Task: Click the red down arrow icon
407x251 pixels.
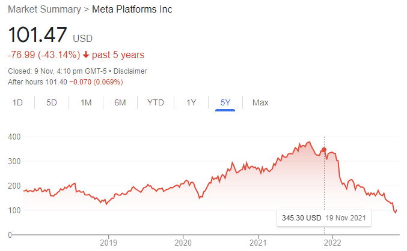Action: click(x=86, y=55)
